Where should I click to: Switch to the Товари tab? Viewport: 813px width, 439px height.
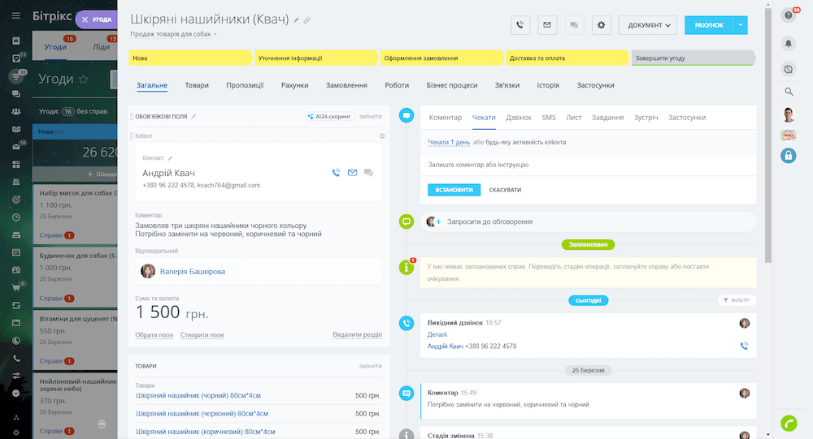click(x=196, y=85)
